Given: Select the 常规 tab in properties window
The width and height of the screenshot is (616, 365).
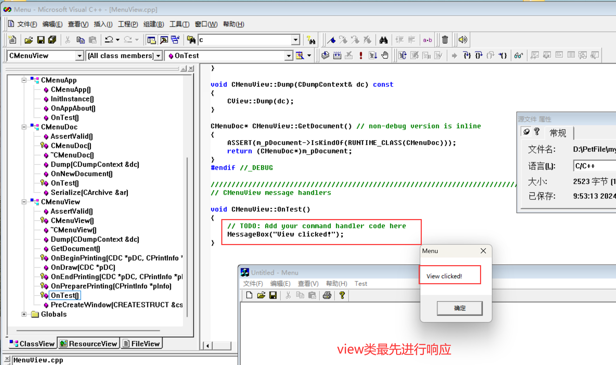Looking at the screenshot, I should tap(558, 133).
